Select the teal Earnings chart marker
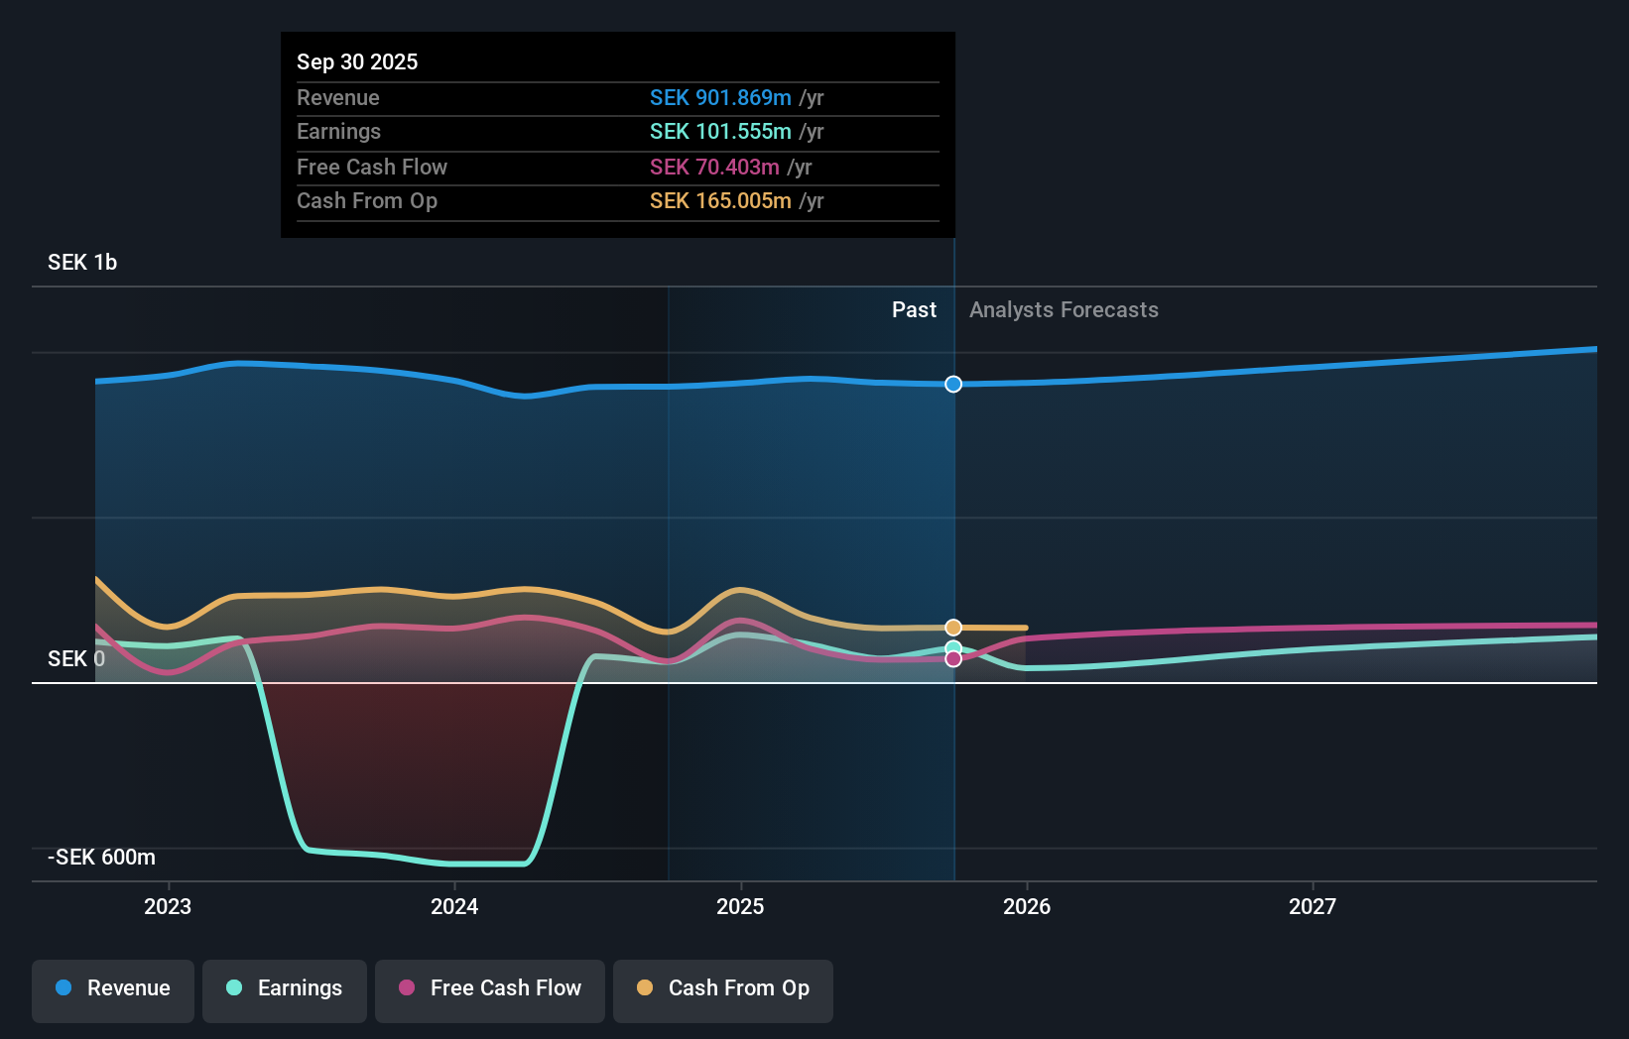Screen dimensions: 1629x1039 pyautogui.click(x=952, y=647)
